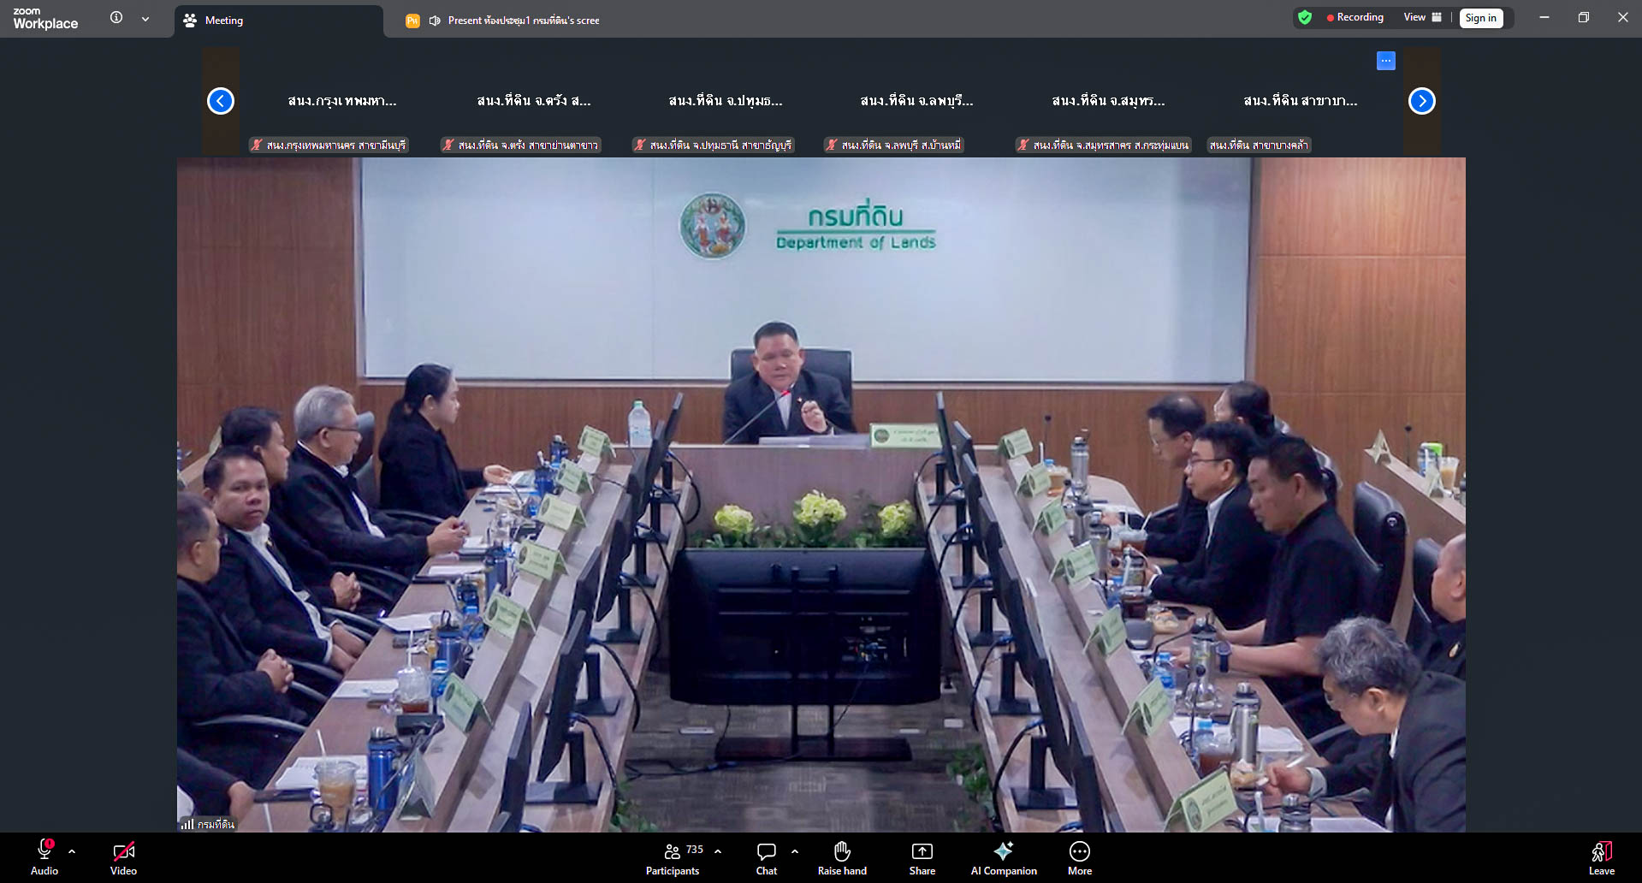Change layout with View button
Screen dimensions: 1642x883
coord(1422,17)
